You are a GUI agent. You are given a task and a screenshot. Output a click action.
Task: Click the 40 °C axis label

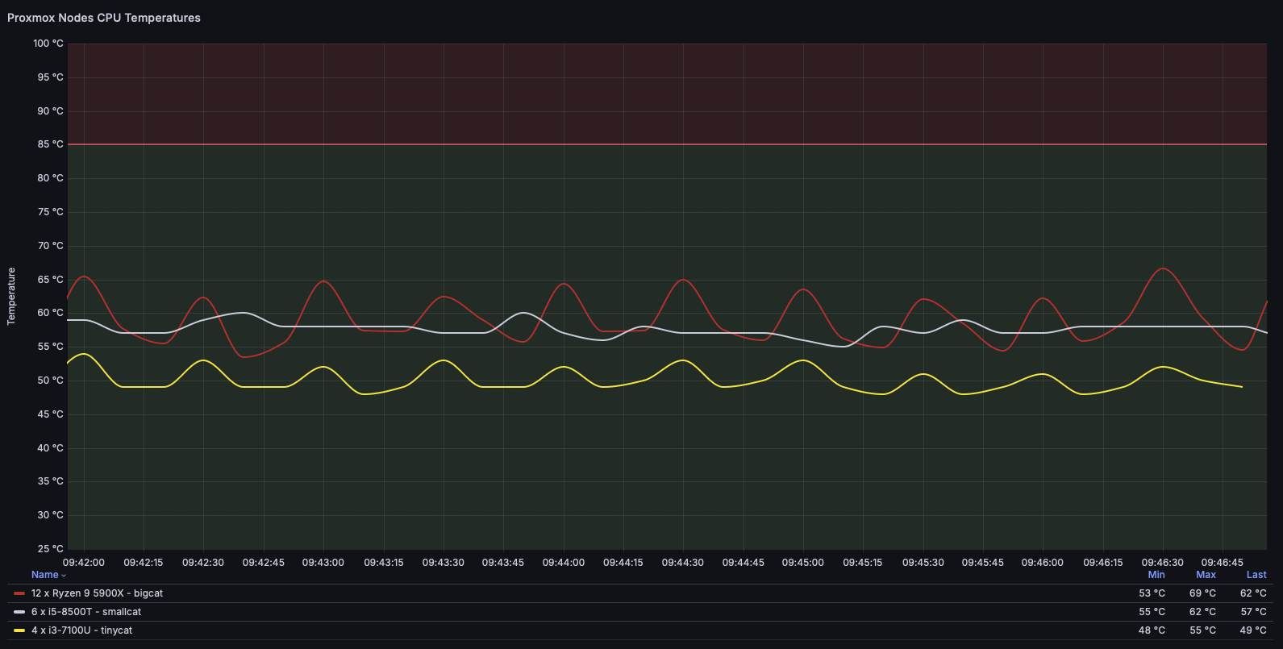coord(50,448)
